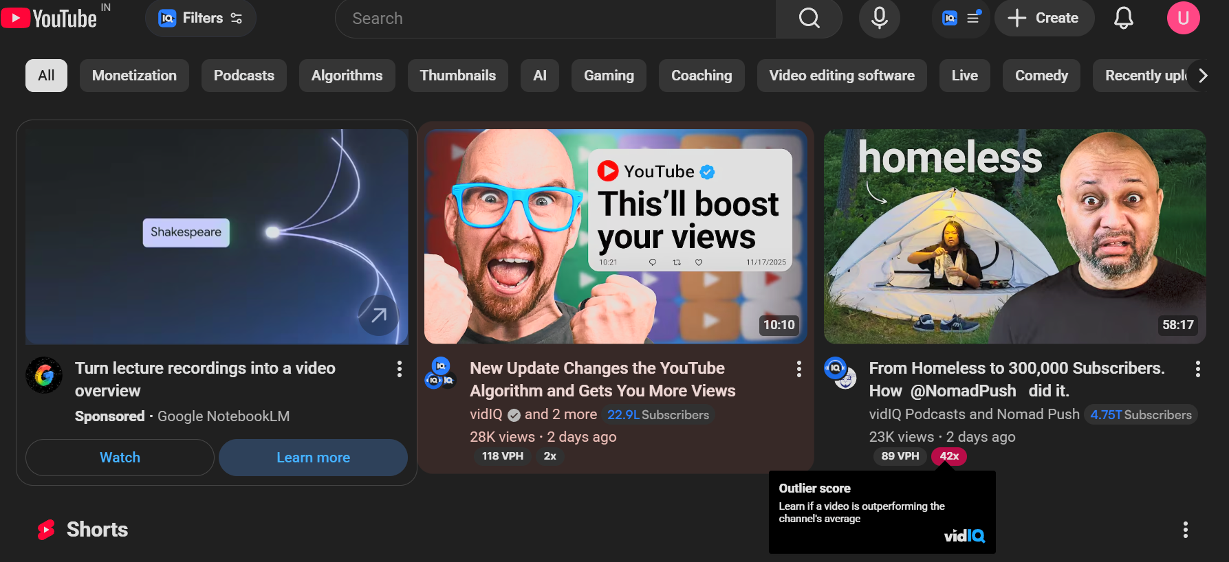Screen dimensions: 1229x562
Task: Click the Learn more button
Action: point(313,458)
